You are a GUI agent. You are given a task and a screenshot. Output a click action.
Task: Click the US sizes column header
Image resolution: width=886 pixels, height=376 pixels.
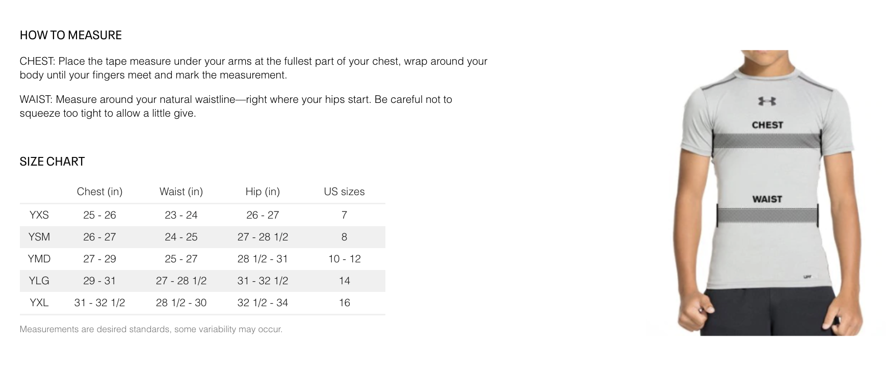[x=344, y=192]
